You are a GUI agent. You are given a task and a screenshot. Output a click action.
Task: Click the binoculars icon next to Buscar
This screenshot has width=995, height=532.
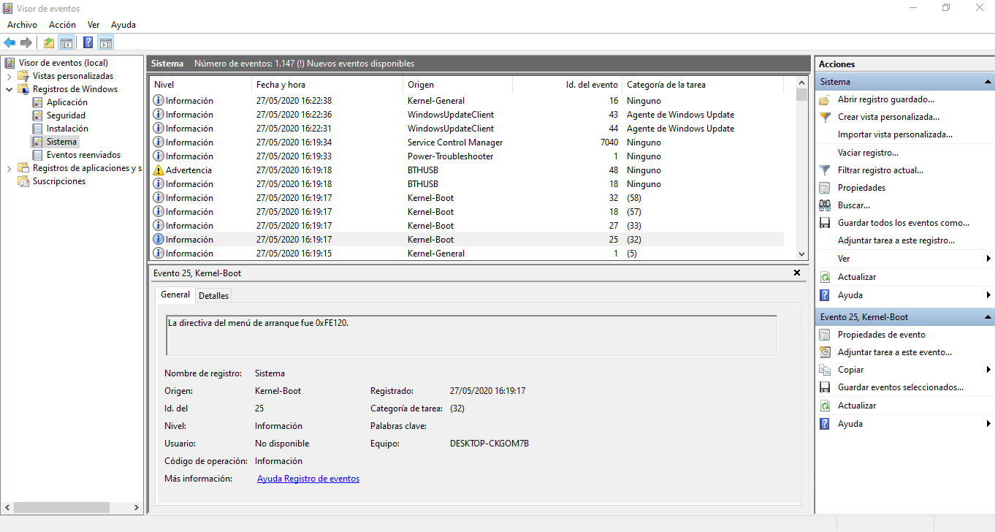click(825, 205)
